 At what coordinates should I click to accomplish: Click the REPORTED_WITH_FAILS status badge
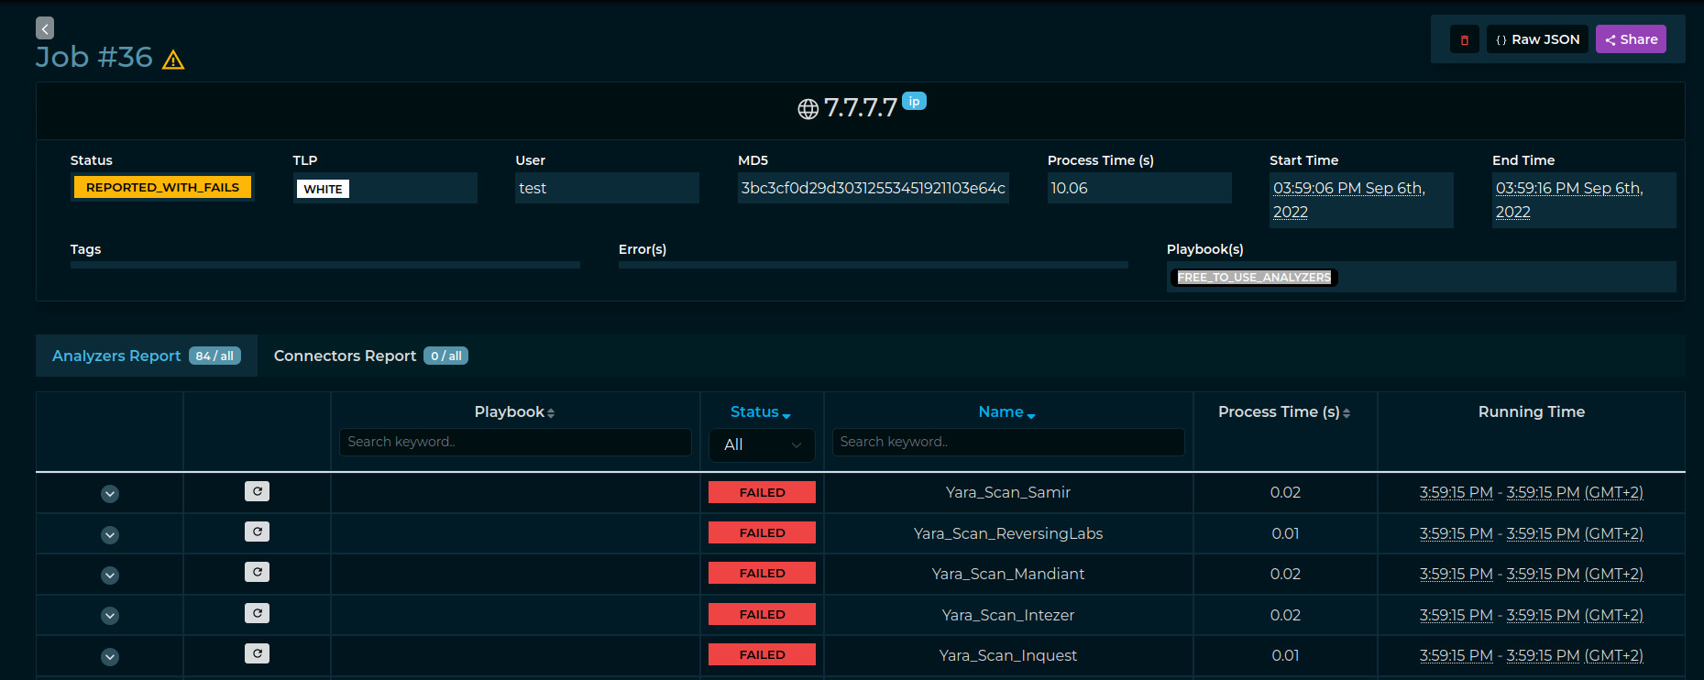(162, 187)
